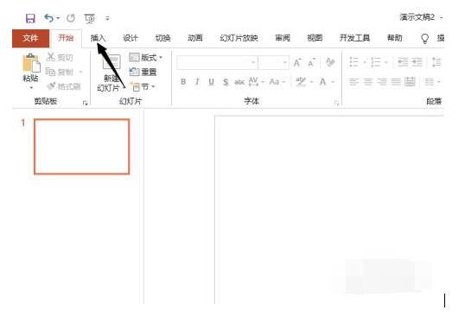The width and height of the screenshot is (465, 323).
Task: Center align text
Action: click(368, 81)
